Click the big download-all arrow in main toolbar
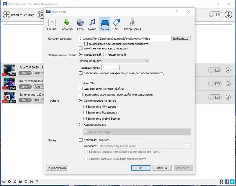 tap(228, 15)
